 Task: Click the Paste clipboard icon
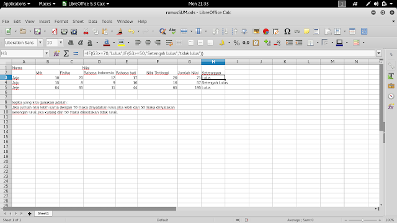105,32
